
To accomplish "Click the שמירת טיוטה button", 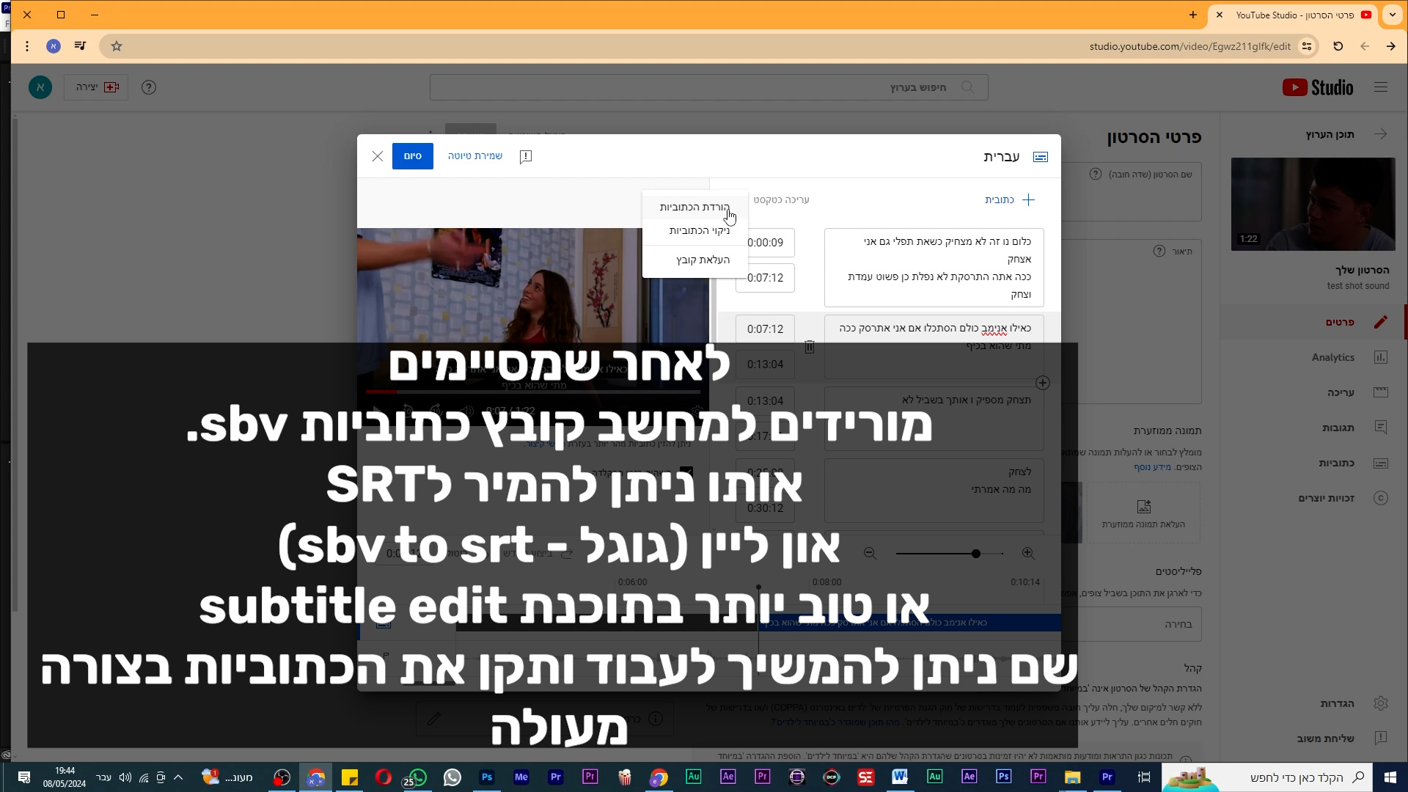I will tap(475, 156).
